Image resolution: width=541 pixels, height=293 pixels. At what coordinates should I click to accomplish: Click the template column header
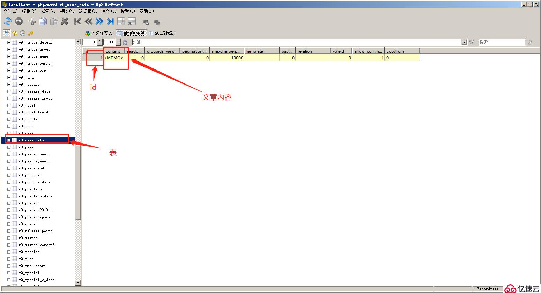pyautogui.click(x=262, y=51)
